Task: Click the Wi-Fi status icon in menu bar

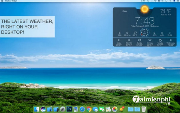Action: (x=155, y=1)
